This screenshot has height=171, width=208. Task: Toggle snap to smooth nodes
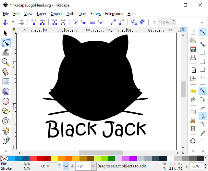[203, 124]
